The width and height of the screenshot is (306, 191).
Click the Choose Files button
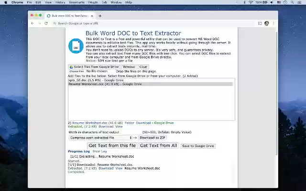pos(76,71)
